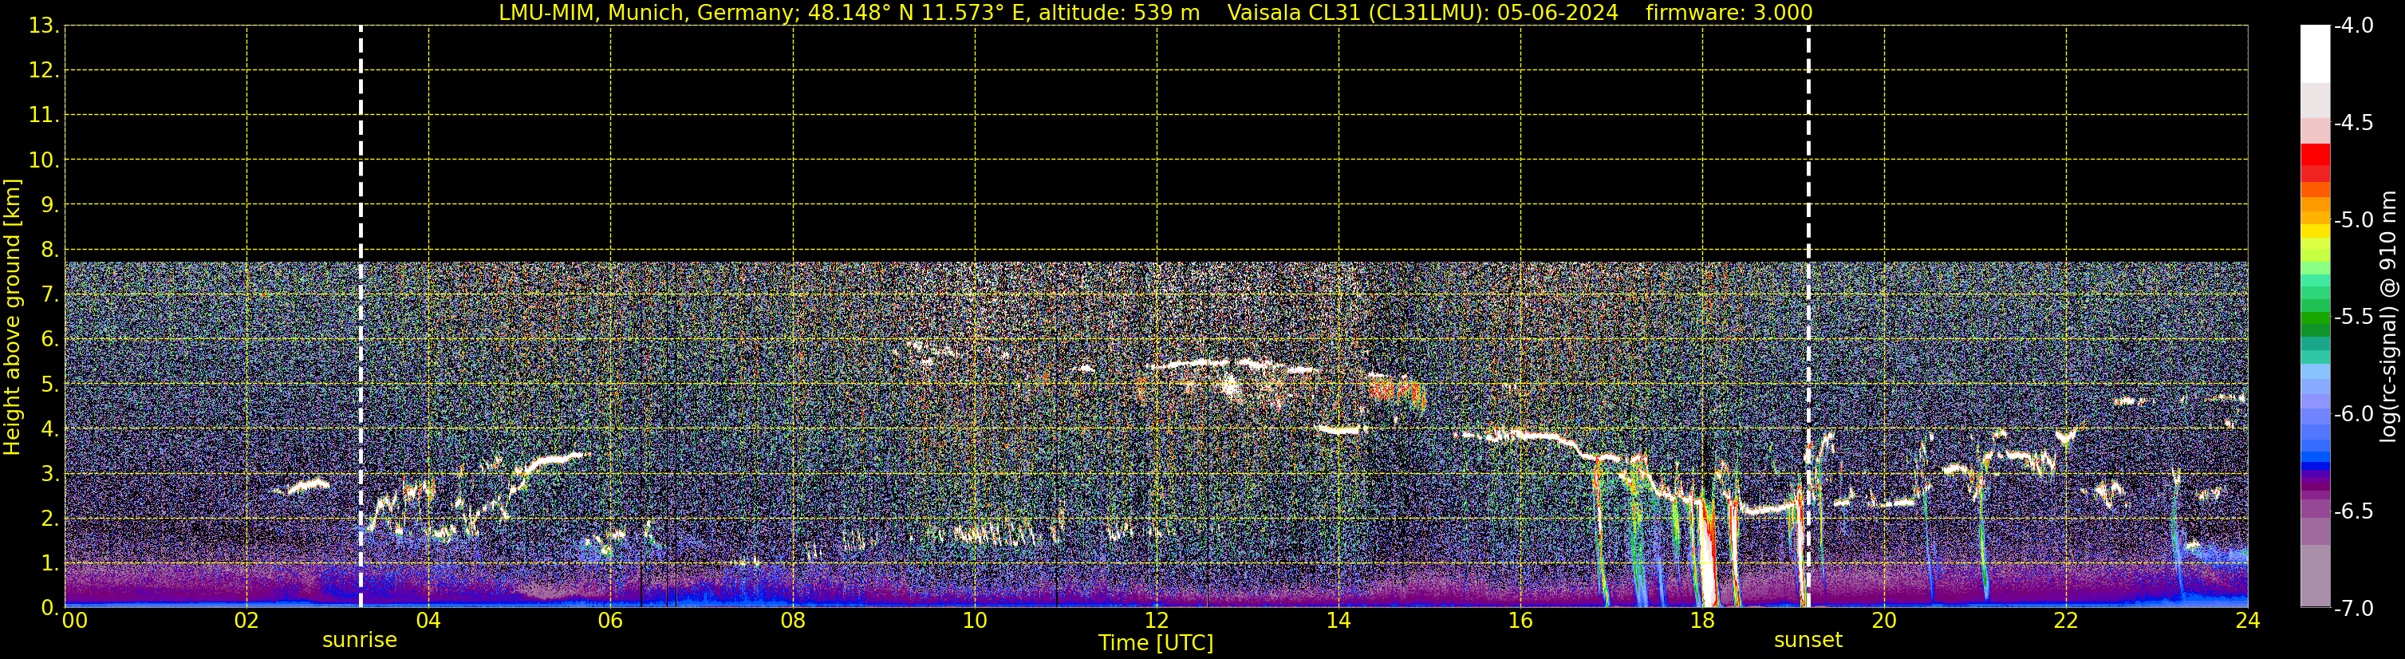Click the '14' tick on the time axis

1339,622
